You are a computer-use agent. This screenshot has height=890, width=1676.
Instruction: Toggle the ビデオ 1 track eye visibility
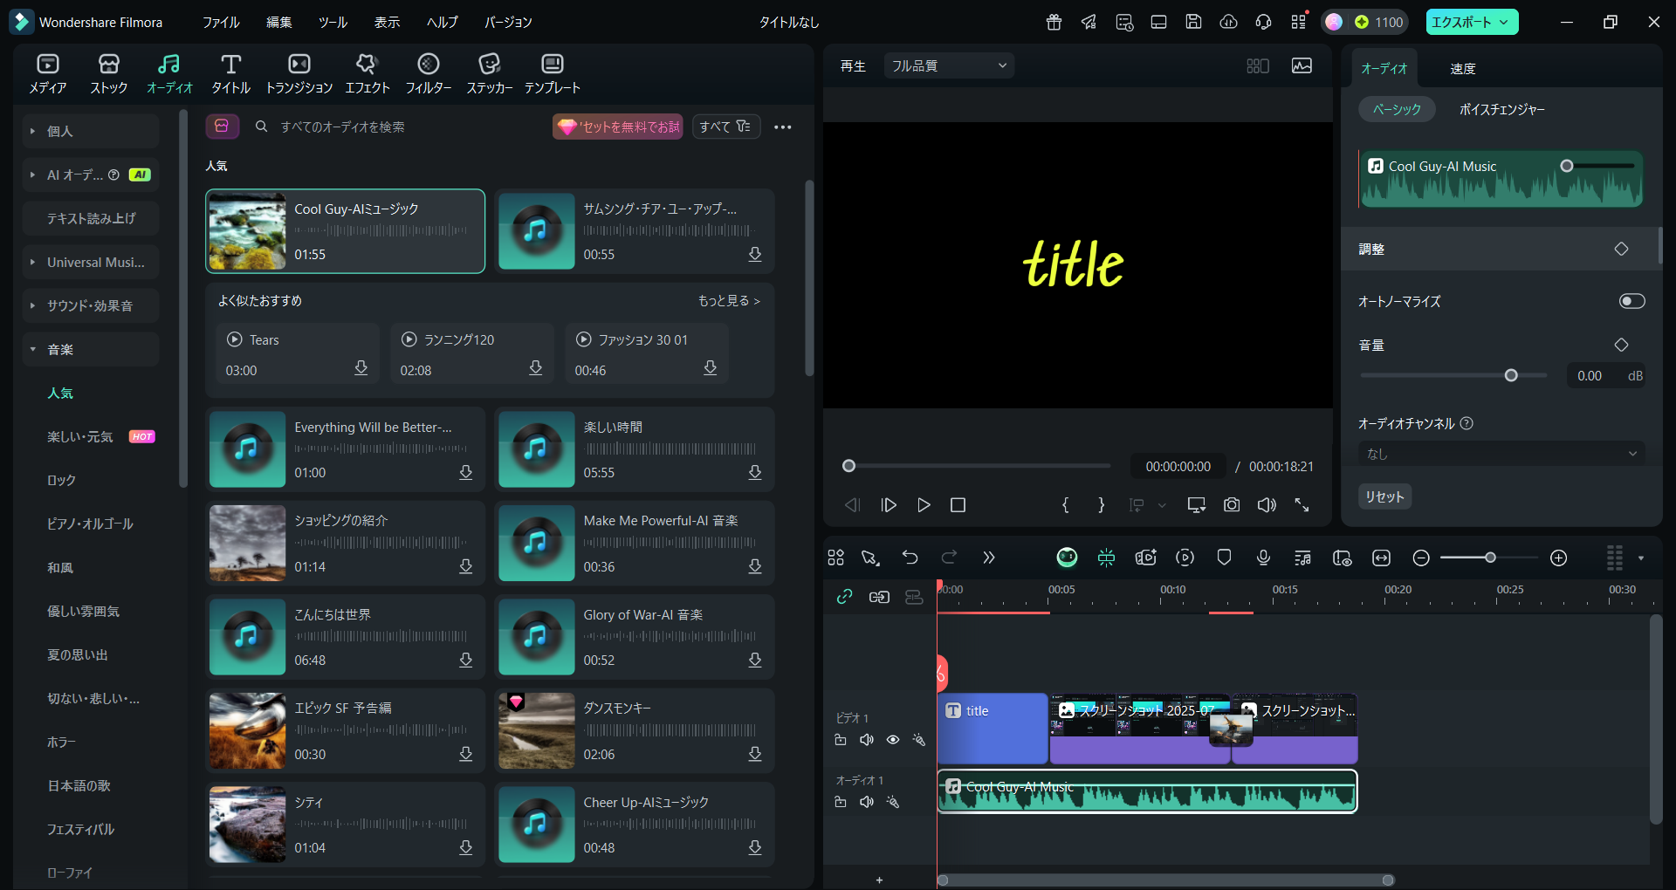(x=893, y=740)
